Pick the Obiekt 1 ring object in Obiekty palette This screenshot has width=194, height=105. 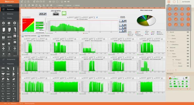pyautogui.click(x=4, y=23)
